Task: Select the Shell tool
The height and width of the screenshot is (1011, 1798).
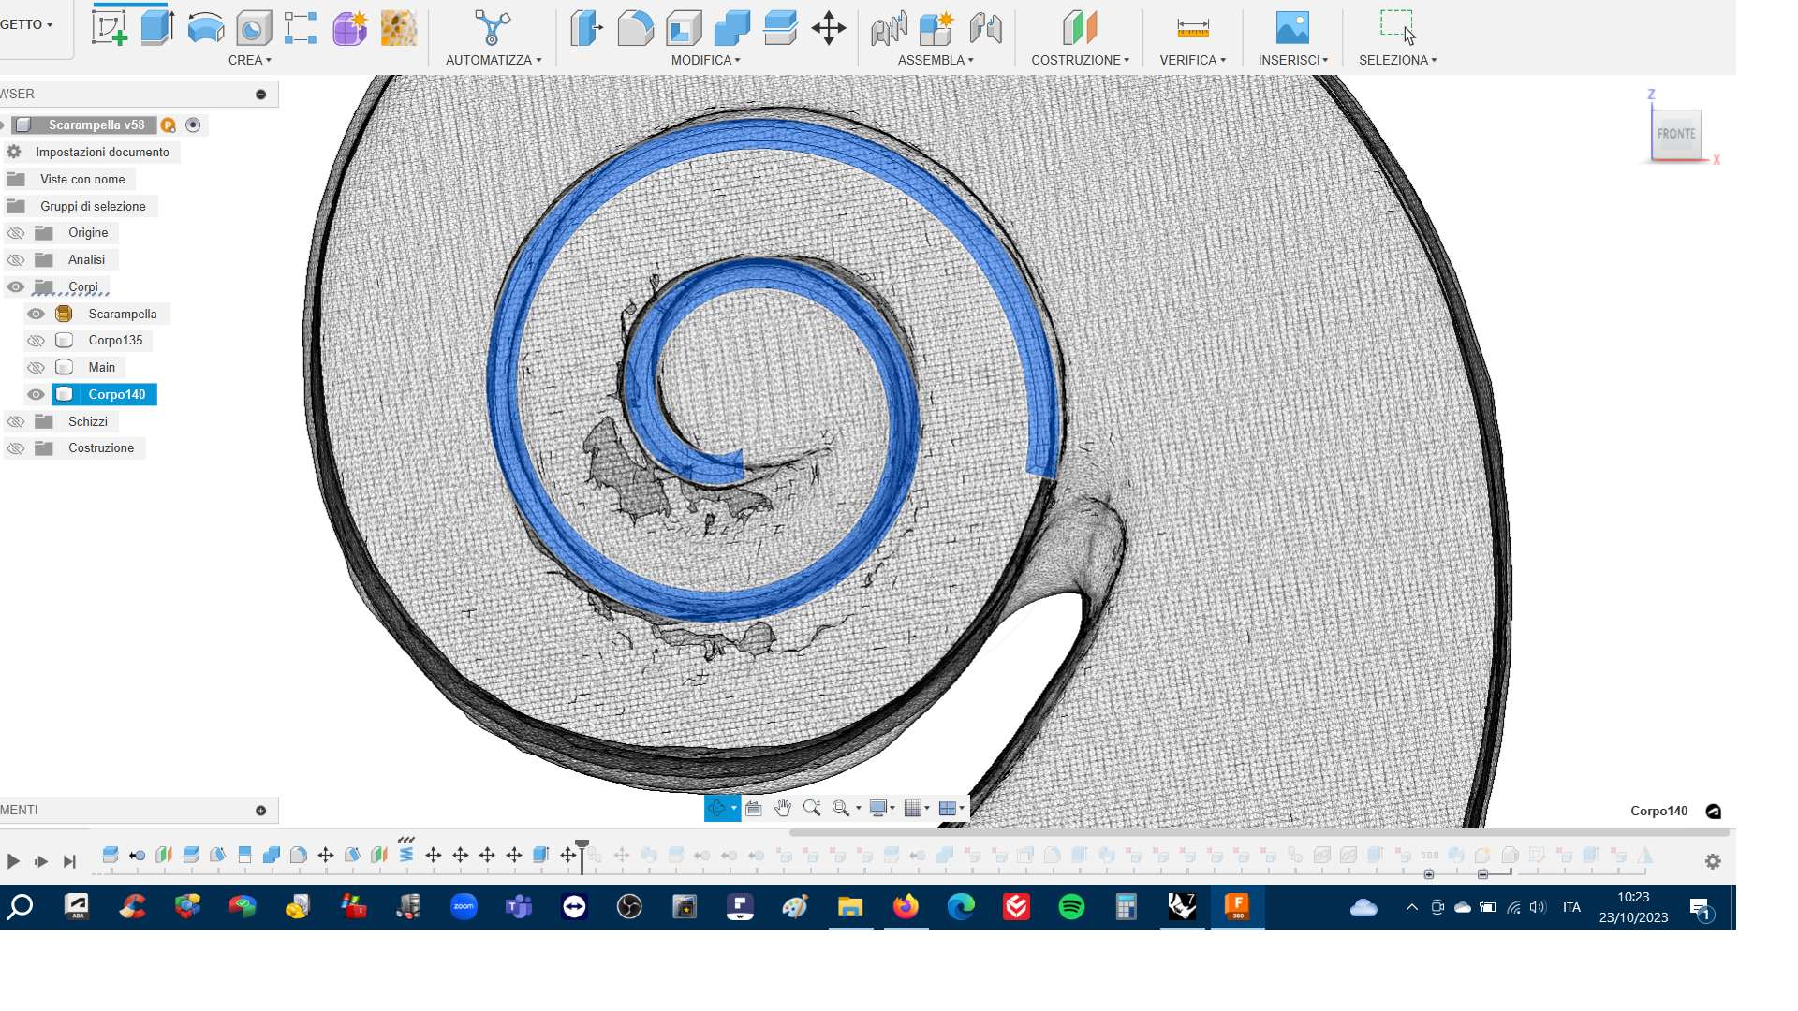Action: [x=684, y=28]
